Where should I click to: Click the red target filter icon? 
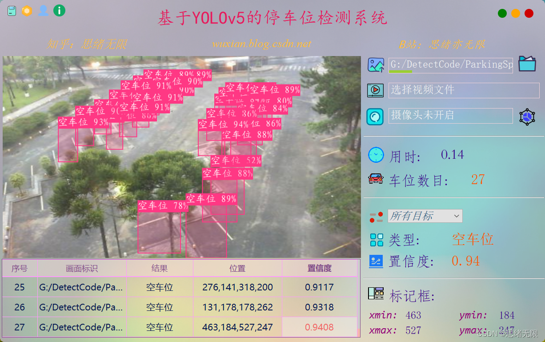point(376,217)
